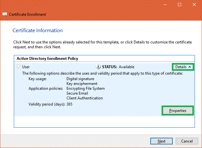The image size is (202, 148).
Task: Click the Digital signature key usage entry
Action: (x=80, y=79)
